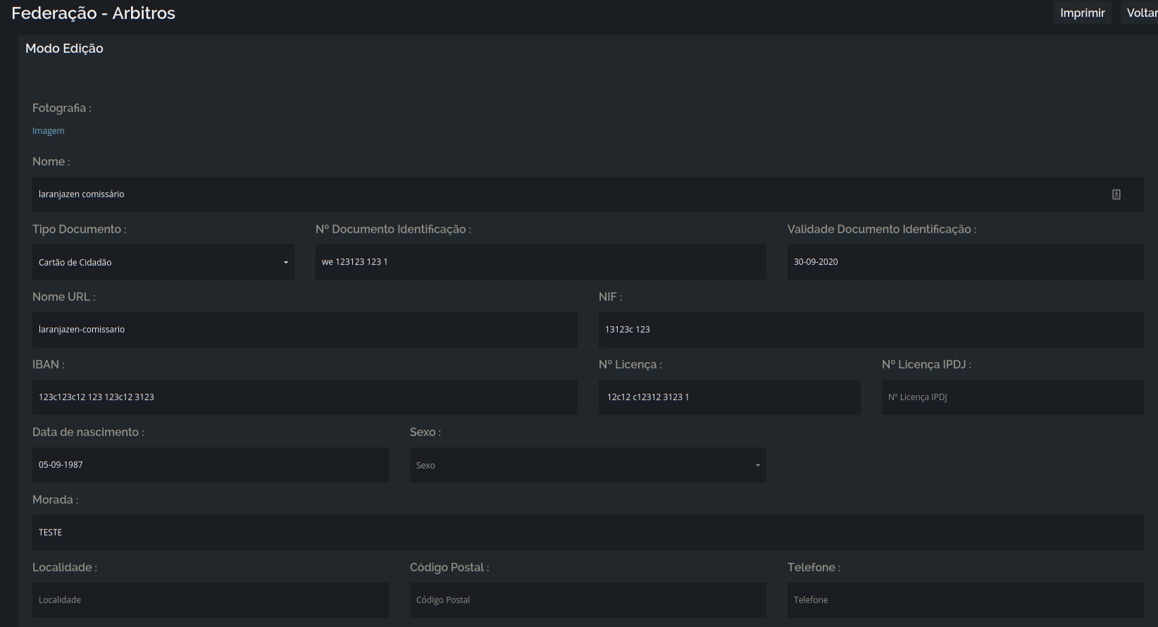This screenshot has height=627, width=1158.
Task: Click the NIF input field
Action: [871, 330]
